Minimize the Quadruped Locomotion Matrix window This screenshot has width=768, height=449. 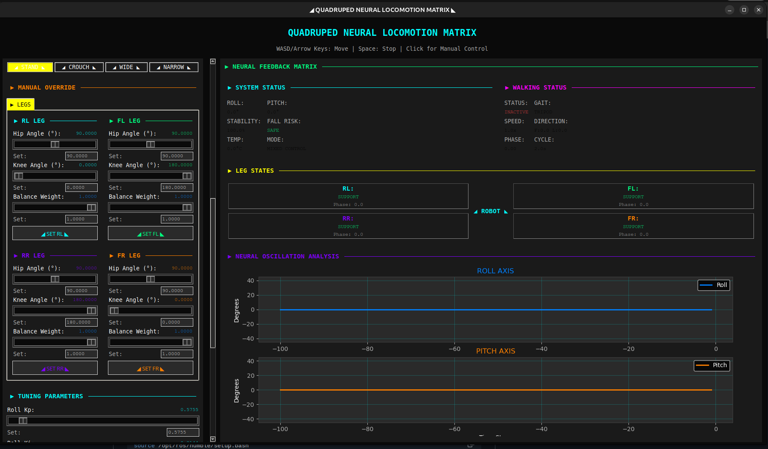(730, 10)
